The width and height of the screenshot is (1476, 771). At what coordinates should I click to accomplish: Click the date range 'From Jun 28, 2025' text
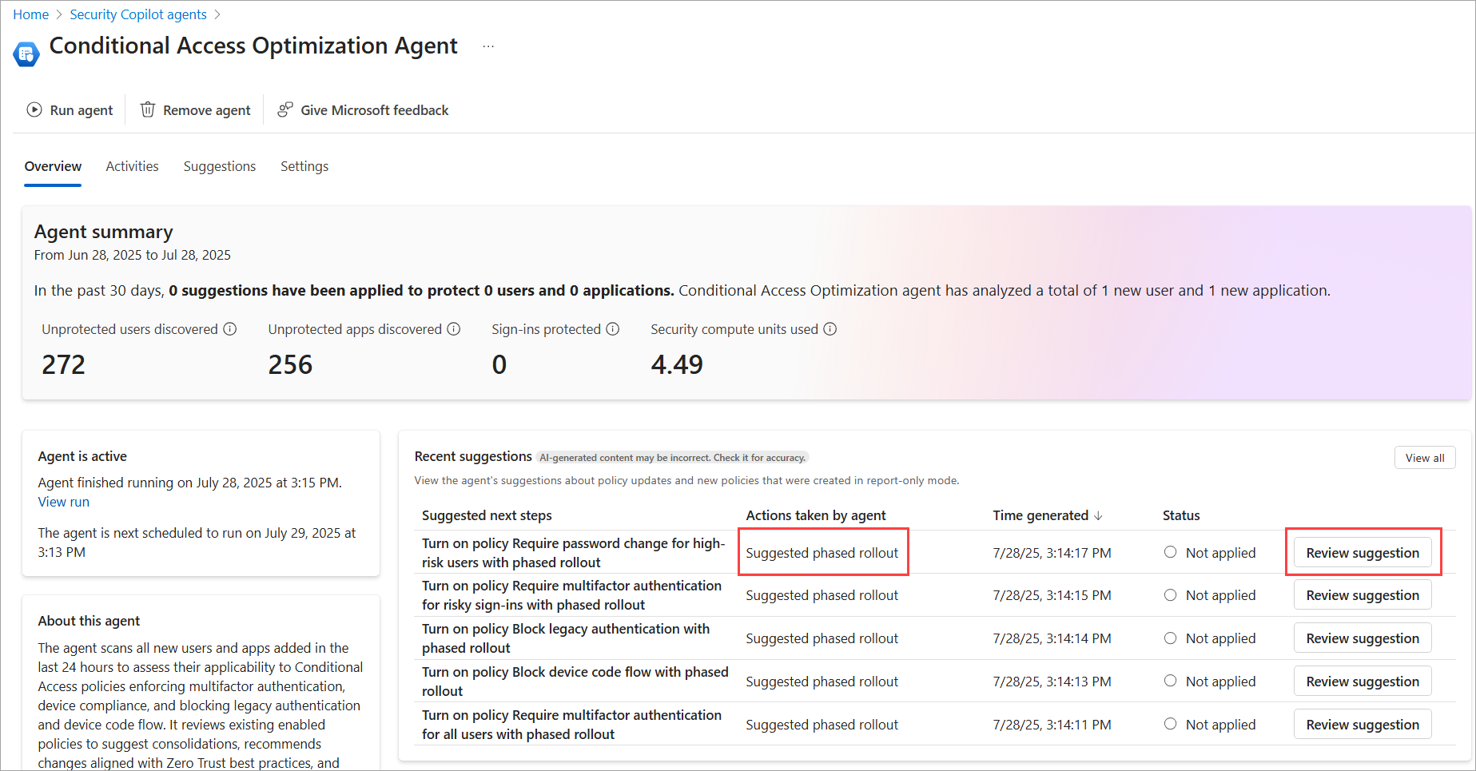(132, 255)
